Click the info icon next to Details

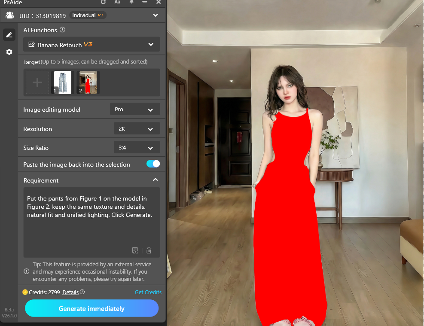pos(82,292)
